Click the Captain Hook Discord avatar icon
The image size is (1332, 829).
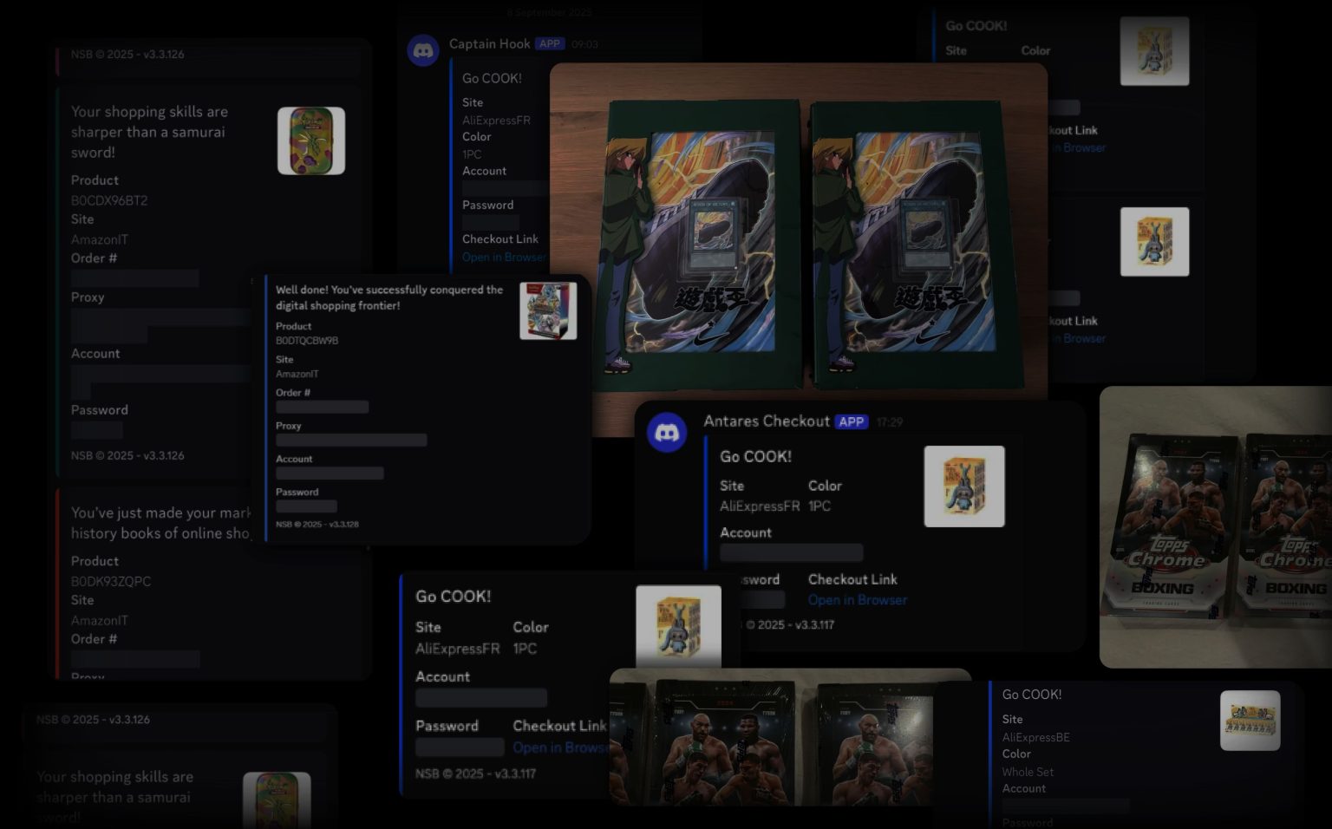(x=423, y=50)
